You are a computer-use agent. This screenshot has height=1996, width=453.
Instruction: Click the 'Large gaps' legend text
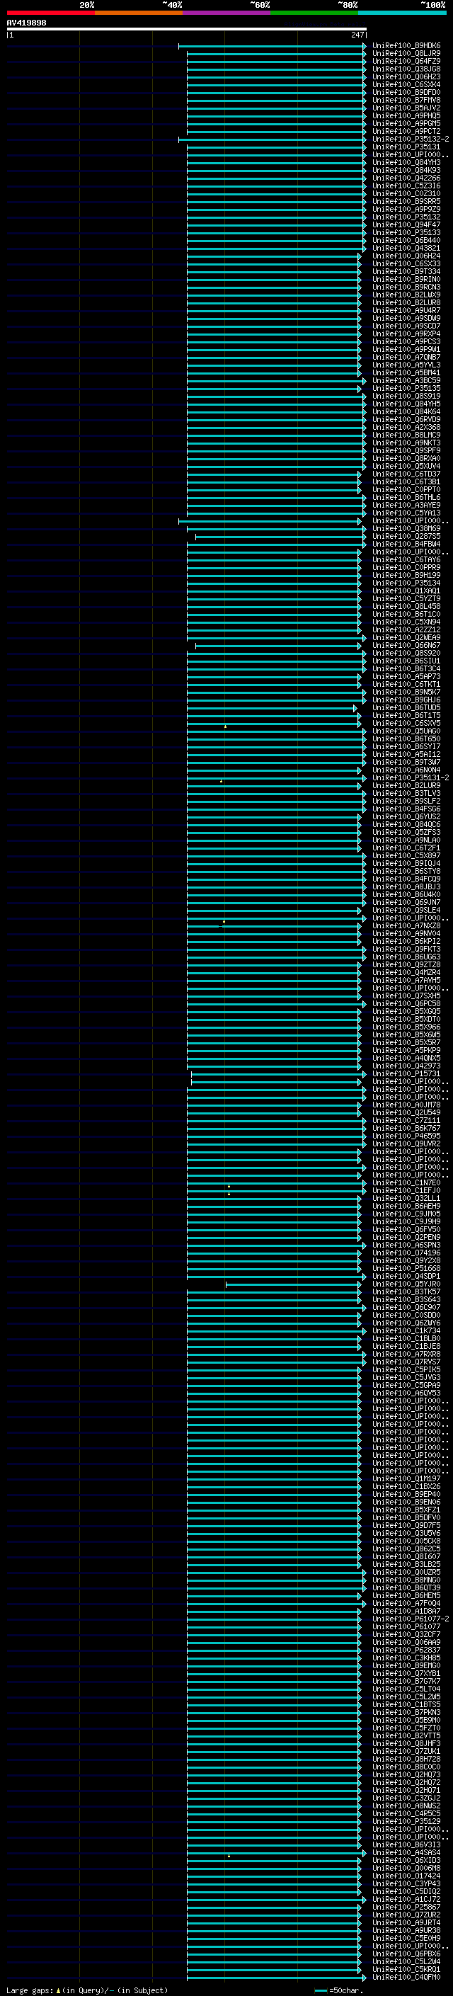click(30, 1990)
